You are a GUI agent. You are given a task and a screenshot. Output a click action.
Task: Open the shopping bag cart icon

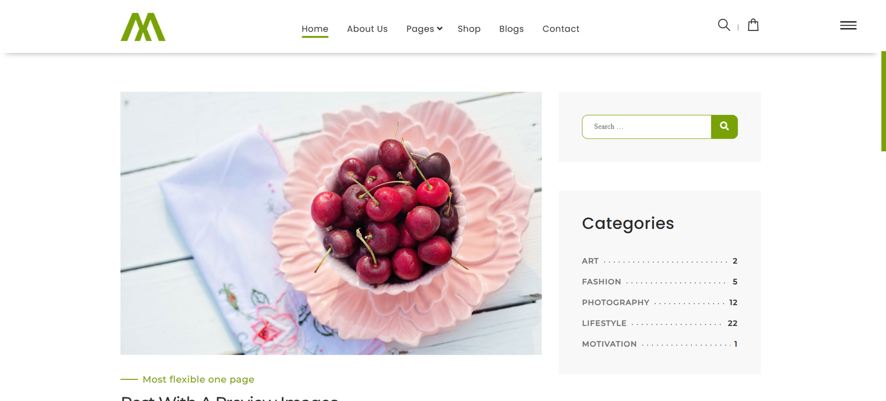(x=753, y=25)
